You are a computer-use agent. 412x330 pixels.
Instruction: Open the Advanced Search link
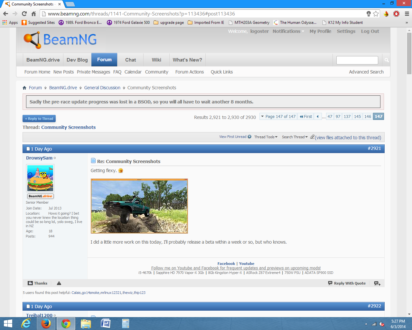(366, 72)
